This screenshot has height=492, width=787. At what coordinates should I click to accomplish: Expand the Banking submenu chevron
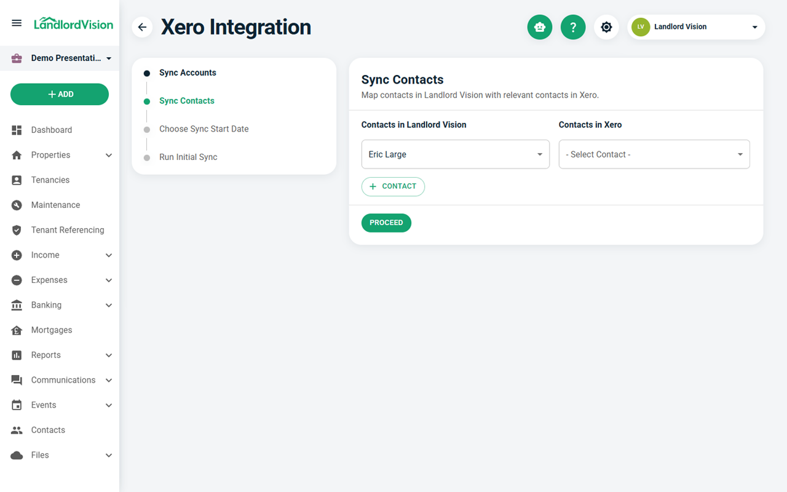click(x=109, y=305)
